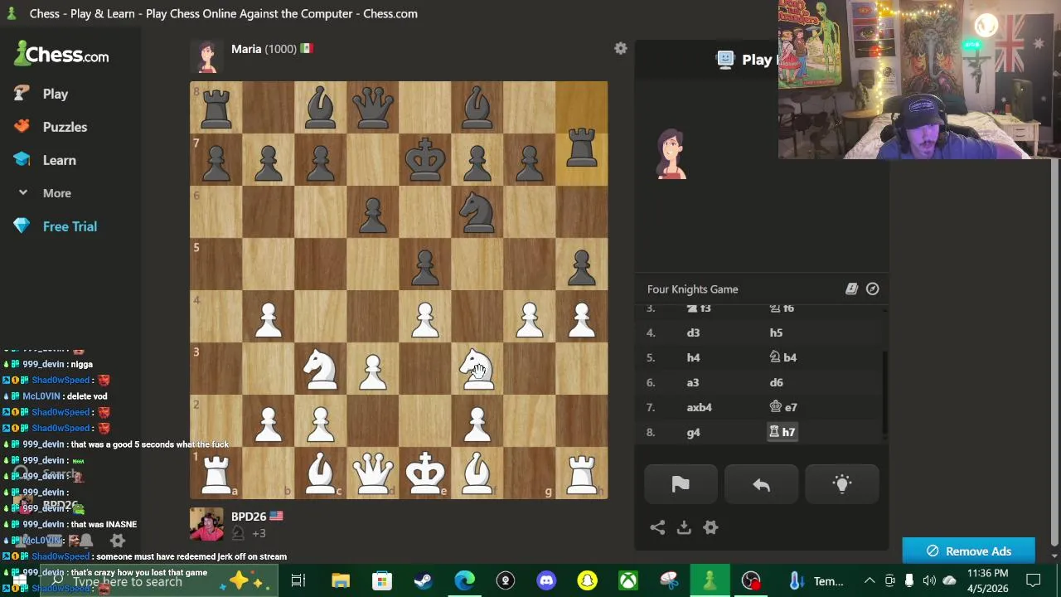Select the white queen on d1
Viewport: 1061px width, 597px height.
click(x=373, y=472)
